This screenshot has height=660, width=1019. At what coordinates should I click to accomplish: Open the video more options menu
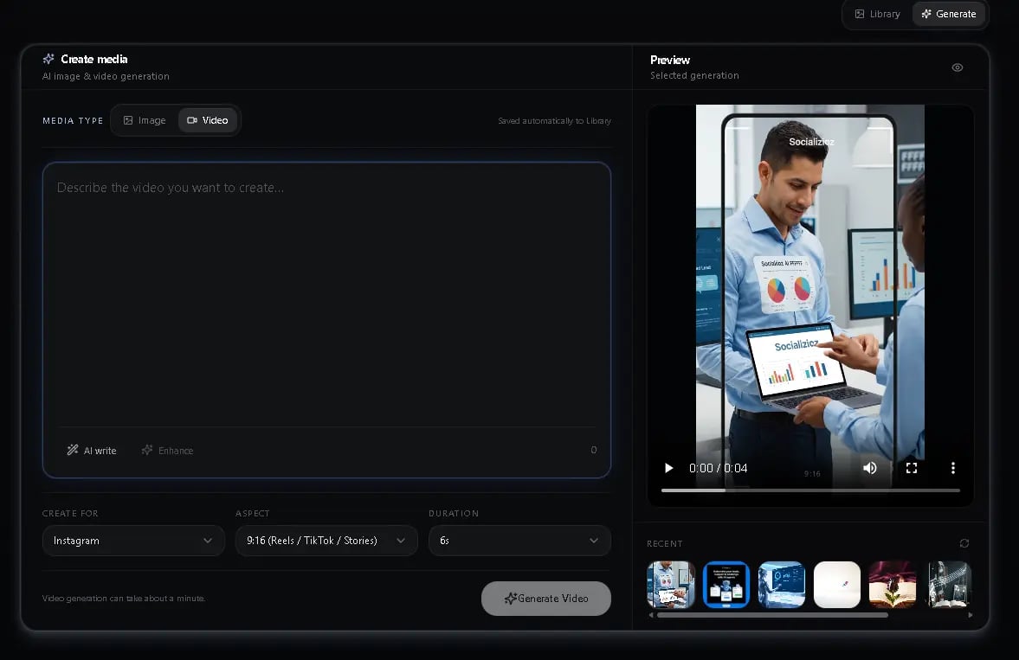[952, 468]
